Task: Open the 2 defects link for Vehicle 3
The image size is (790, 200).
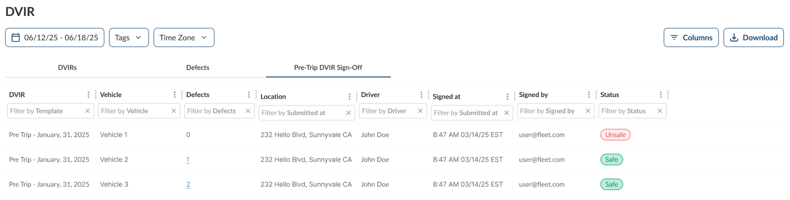Action: pos(188,185)
